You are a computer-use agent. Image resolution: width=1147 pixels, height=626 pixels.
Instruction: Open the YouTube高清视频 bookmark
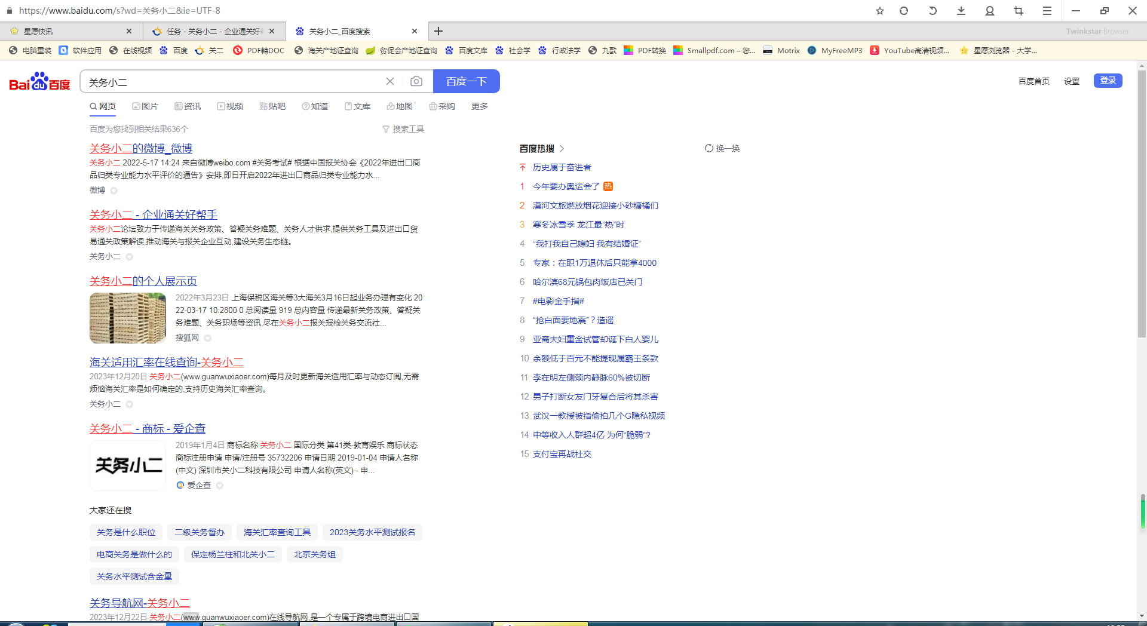pos(910,50)
